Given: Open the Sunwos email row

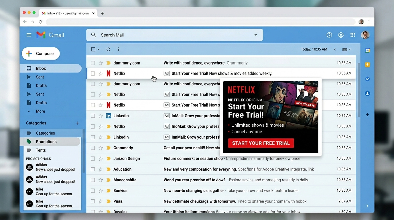Looking at the screenshot, I should [x=221, y=190].
